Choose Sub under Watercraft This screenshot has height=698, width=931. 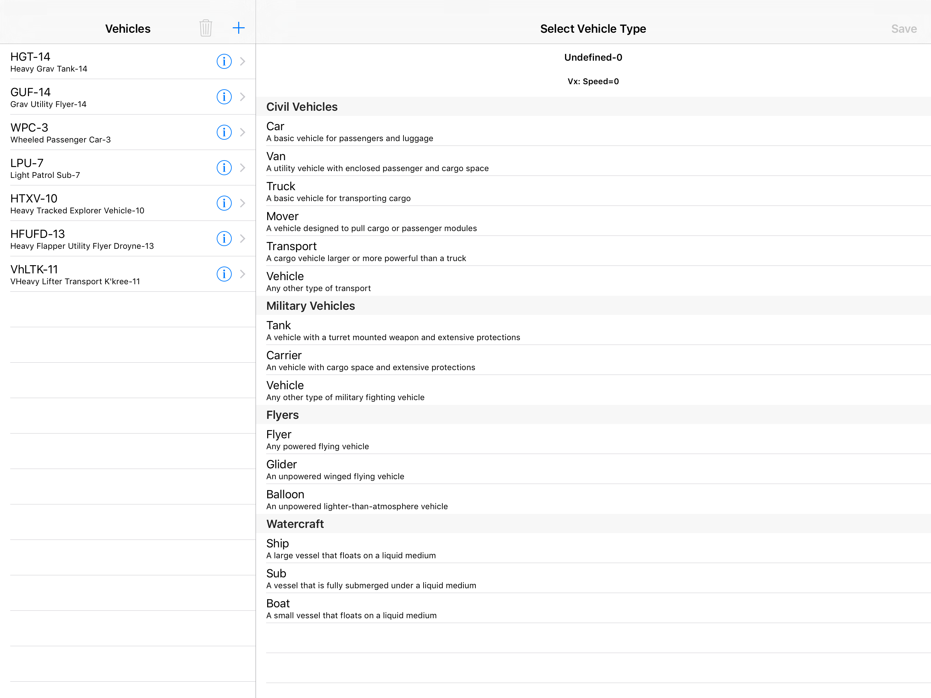(593, 578)
